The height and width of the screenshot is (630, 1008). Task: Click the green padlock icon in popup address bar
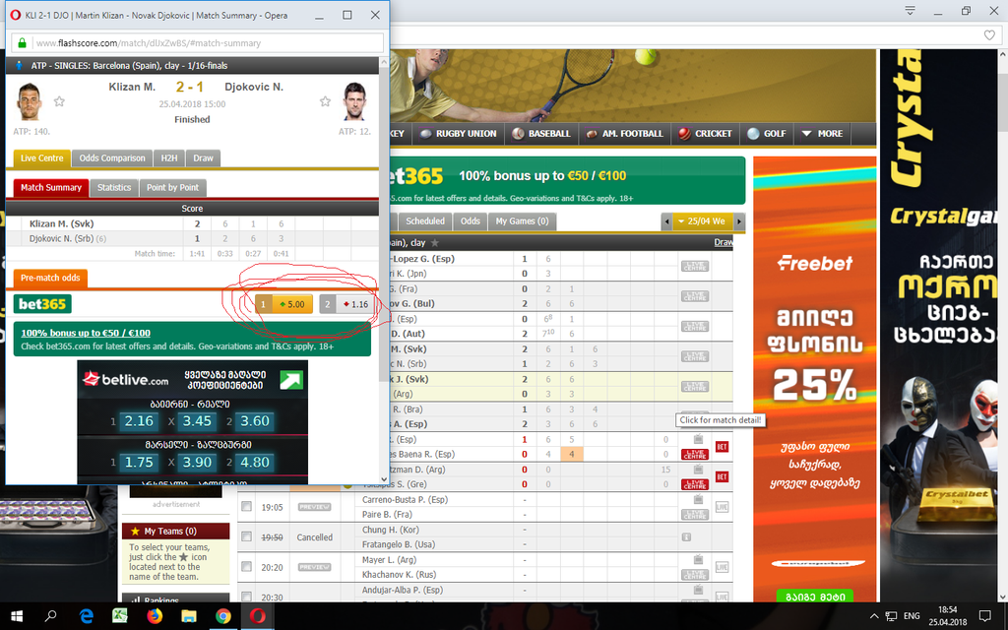pos(22,43)
